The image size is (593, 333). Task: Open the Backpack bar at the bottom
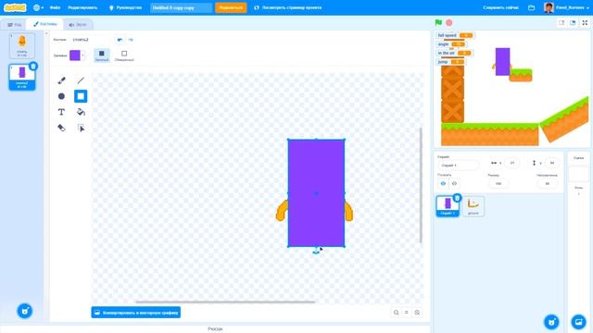215,329
